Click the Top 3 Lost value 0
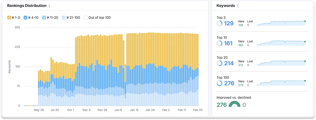Viewport: 316px width, 120px height. pos(248,25)
